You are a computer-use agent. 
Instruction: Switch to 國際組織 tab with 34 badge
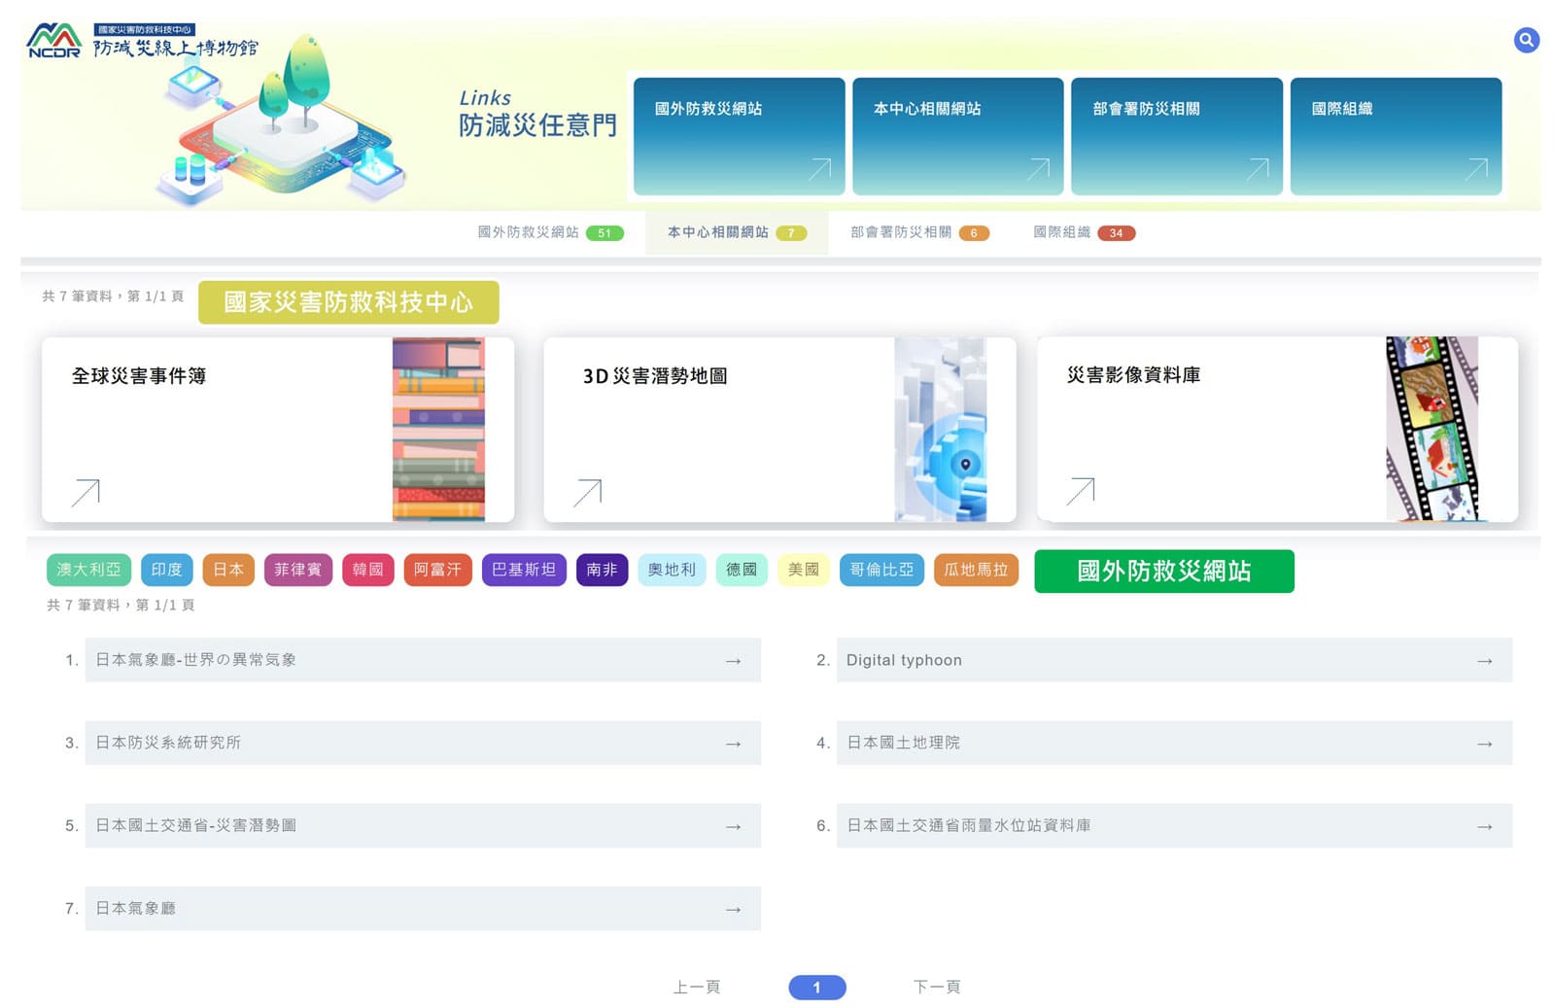1083,232
